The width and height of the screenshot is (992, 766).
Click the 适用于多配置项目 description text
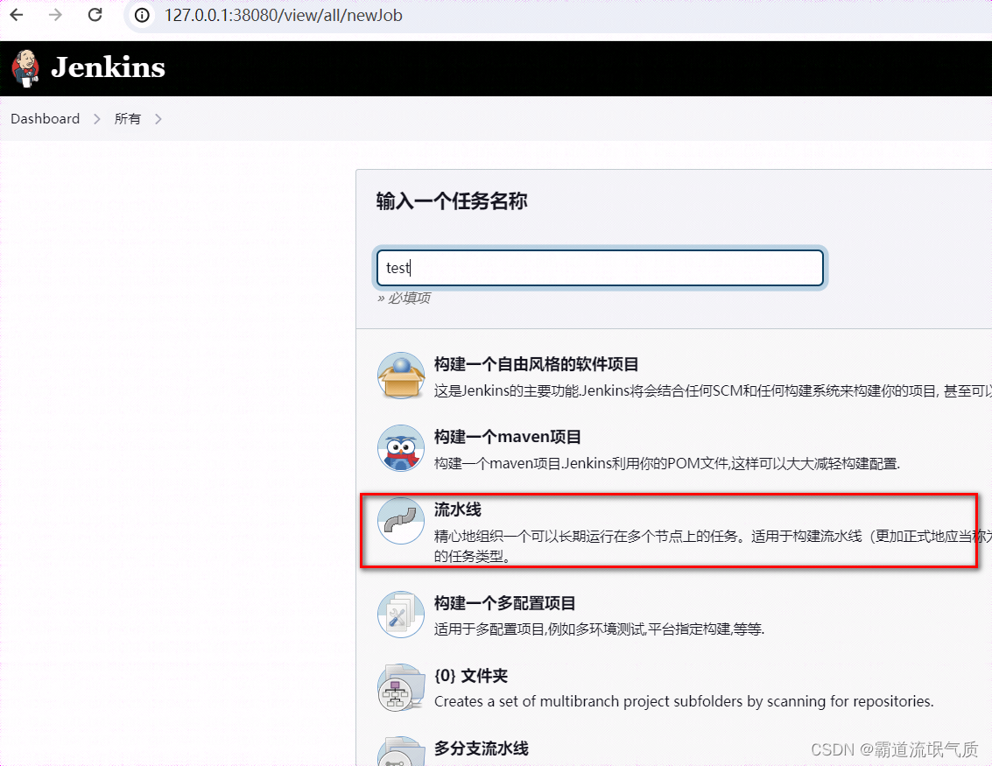click(x=599, y=629)
